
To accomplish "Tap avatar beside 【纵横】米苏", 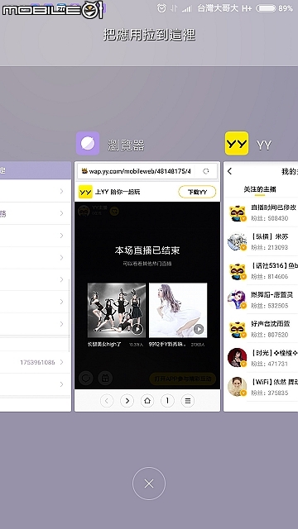I will coord(238,242).
